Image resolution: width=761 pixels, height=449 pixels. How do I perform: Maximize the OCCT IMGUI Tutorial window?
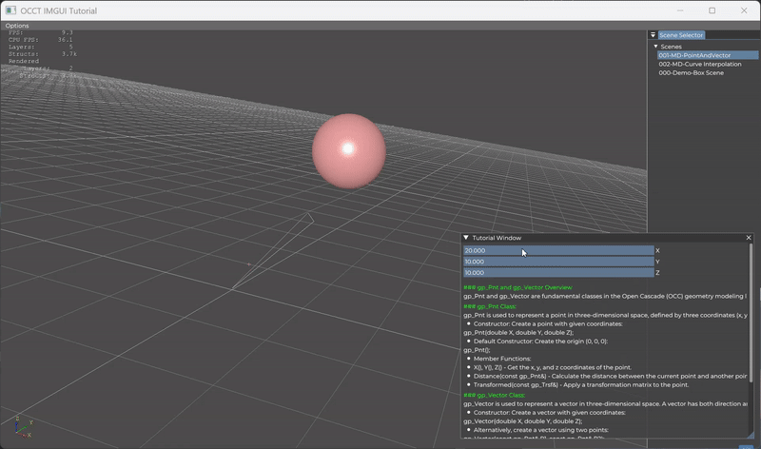pos(712,10)
